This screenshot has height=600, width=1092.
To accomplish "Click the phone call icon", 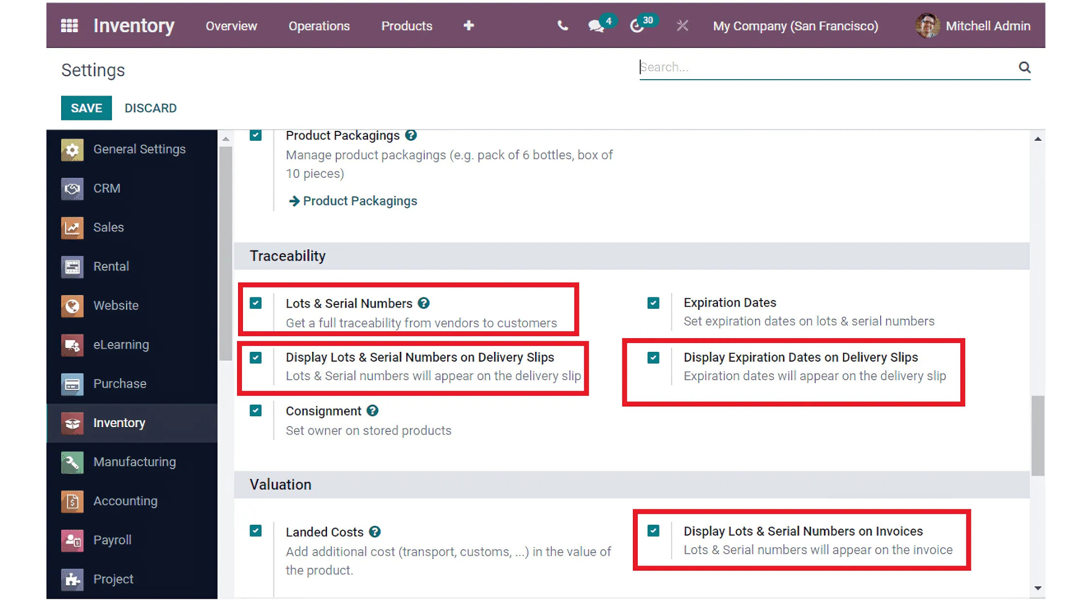I will (x=562, y=26).
